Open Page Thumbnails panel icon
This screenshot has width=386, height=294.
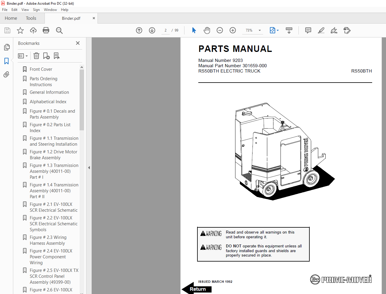tap(6, 47)
